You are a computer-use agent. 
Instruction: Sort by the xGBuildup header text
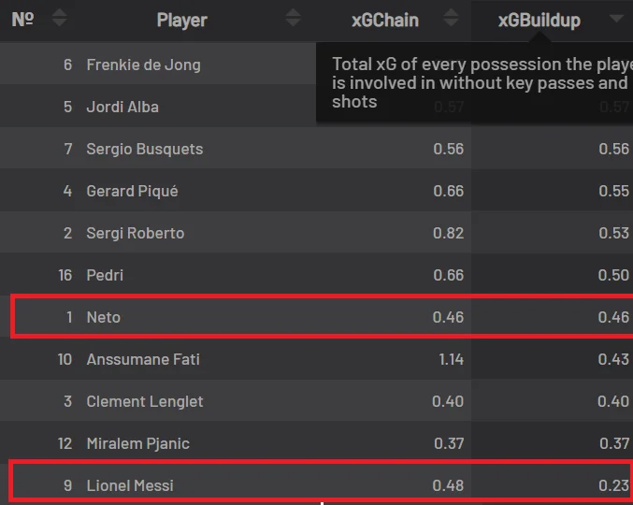point(538,20)
